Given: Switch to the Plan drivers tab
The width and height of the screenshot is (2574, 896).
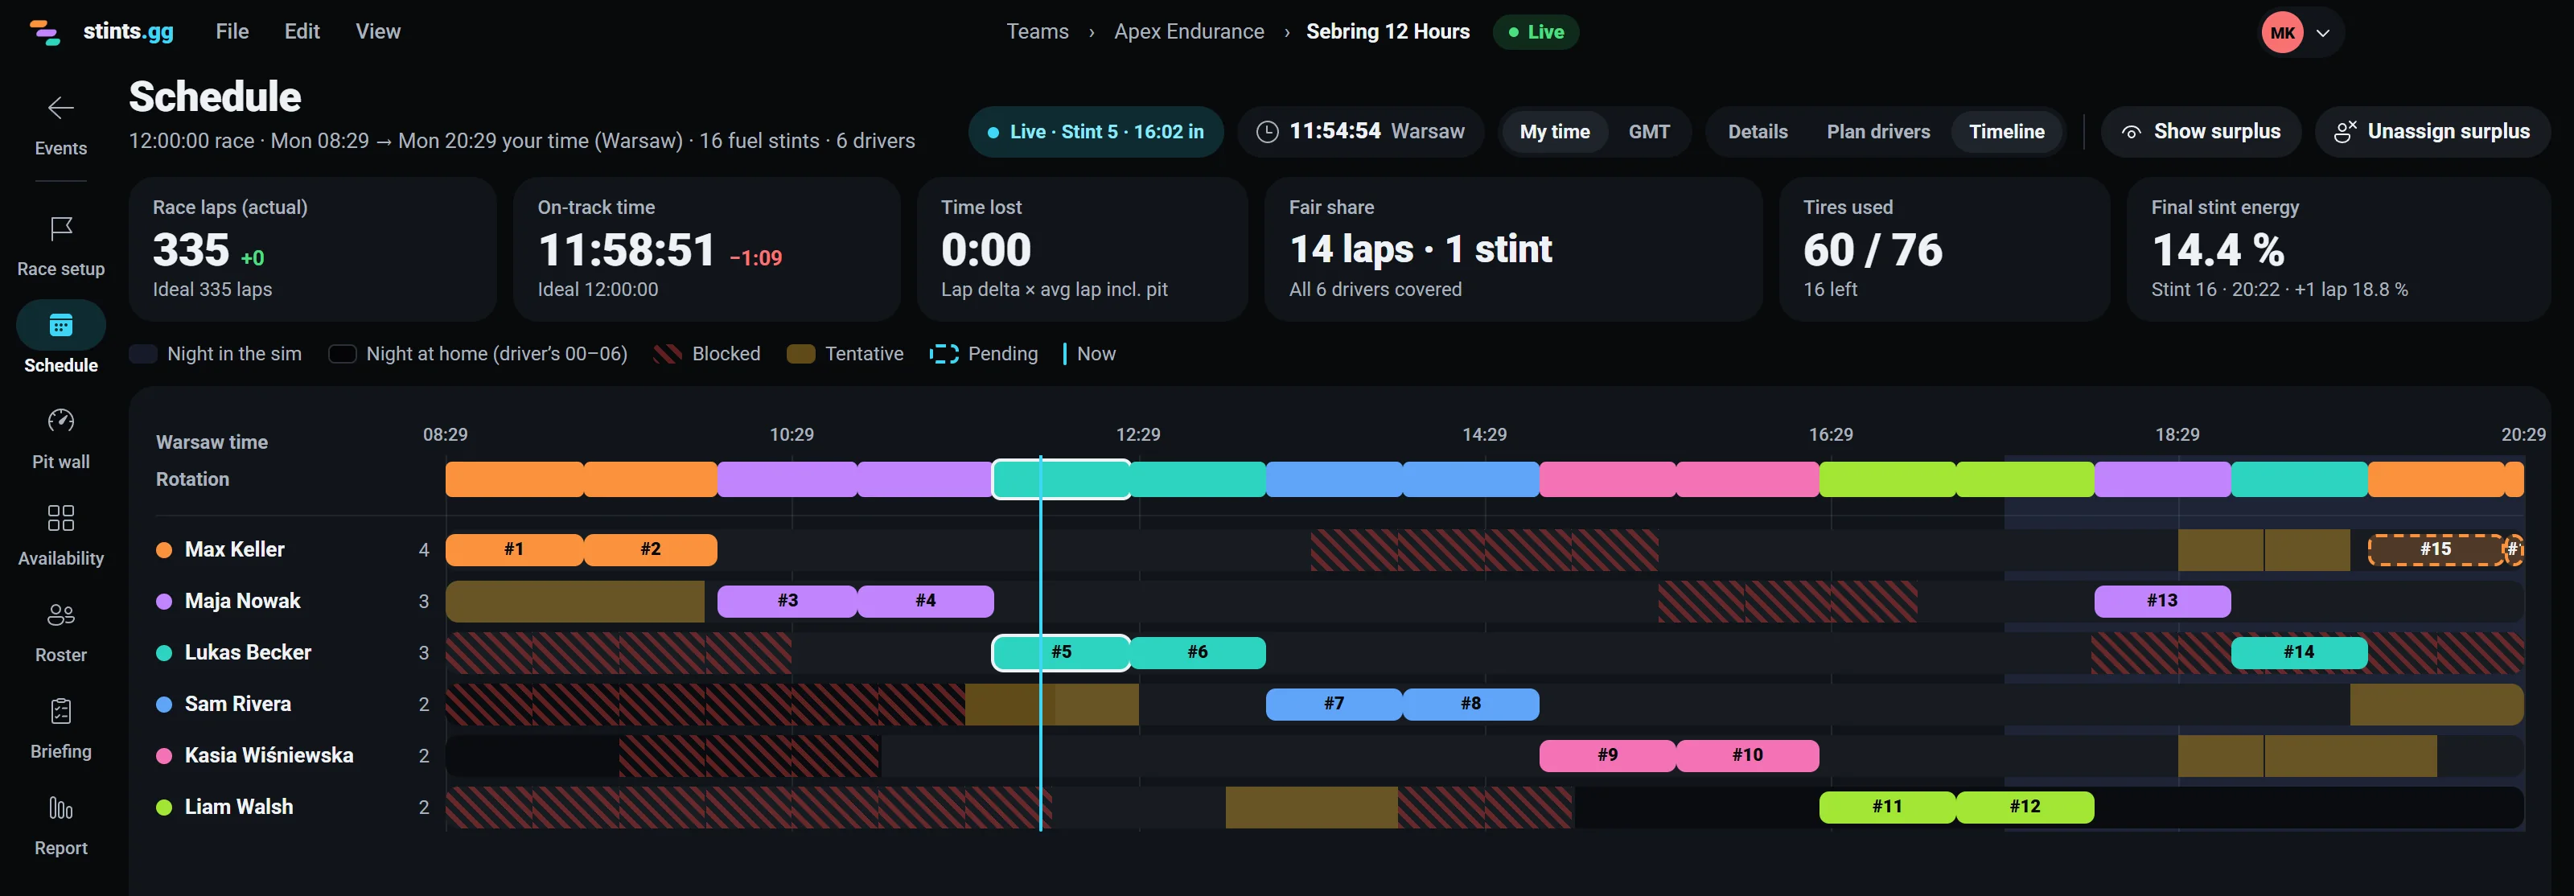Looking at the screenshot, I should tap(1878, 132).
